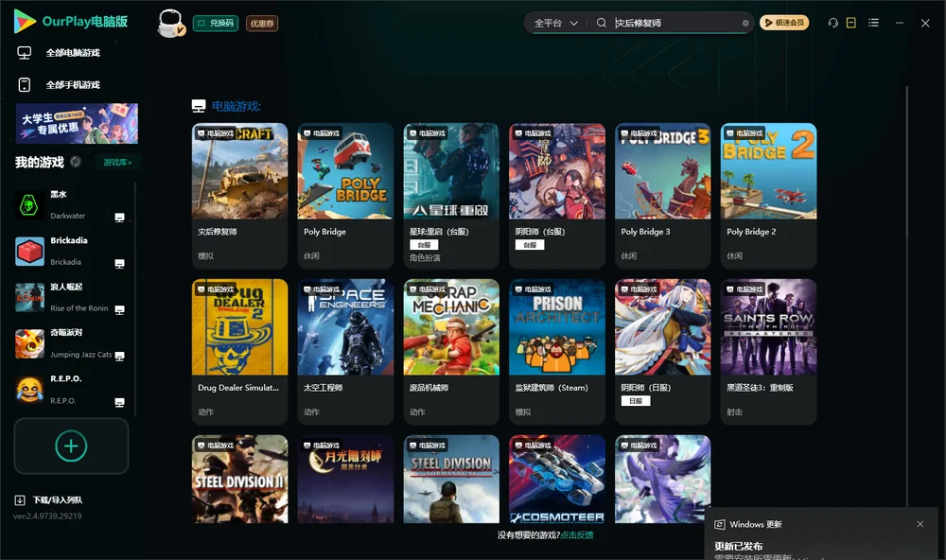Click the search magnifier icon
Screen dimensions: 946x560
[602, 23]
